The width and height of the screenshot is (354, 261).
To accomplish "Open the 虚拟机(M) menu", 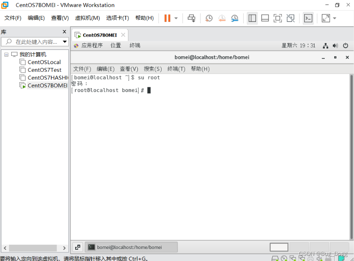I will [x=87, y=18].
